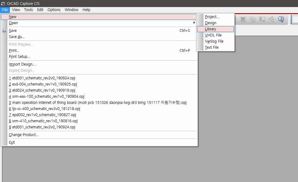Create a new Project... from submenu
The image size is (298, 182).
[215, 17]
